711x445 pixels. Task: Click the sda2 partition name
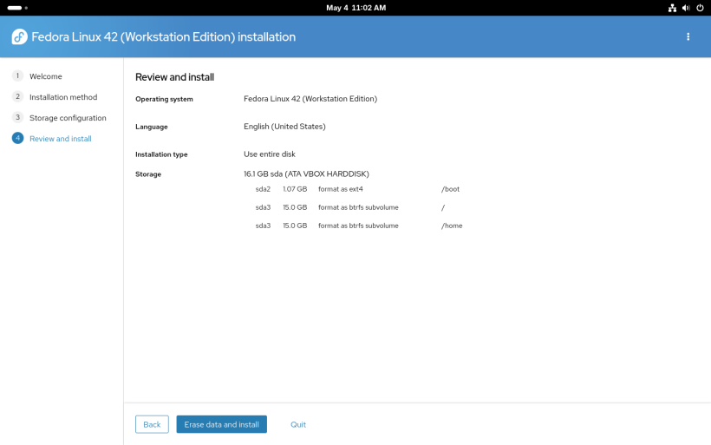pyautogui.click(x=263, y=189)
